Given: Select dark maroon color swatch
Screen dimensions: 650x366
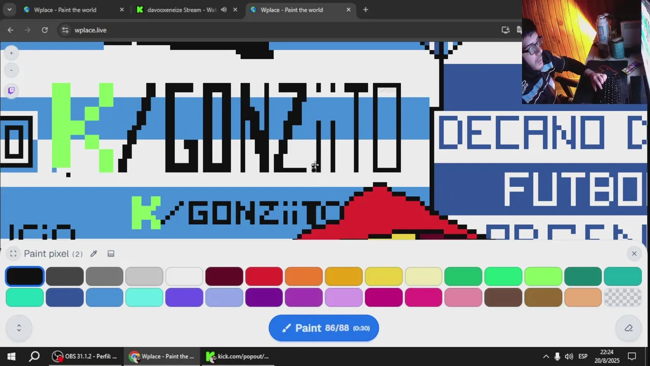Looking at the screenshot, I should tap(224, 277).
